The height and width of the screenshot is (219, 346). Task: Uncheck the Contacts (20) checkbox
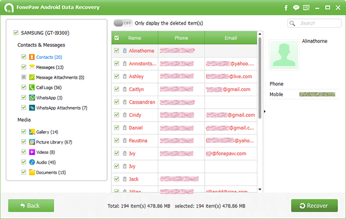pyautogui.click(x=24, y=56)
